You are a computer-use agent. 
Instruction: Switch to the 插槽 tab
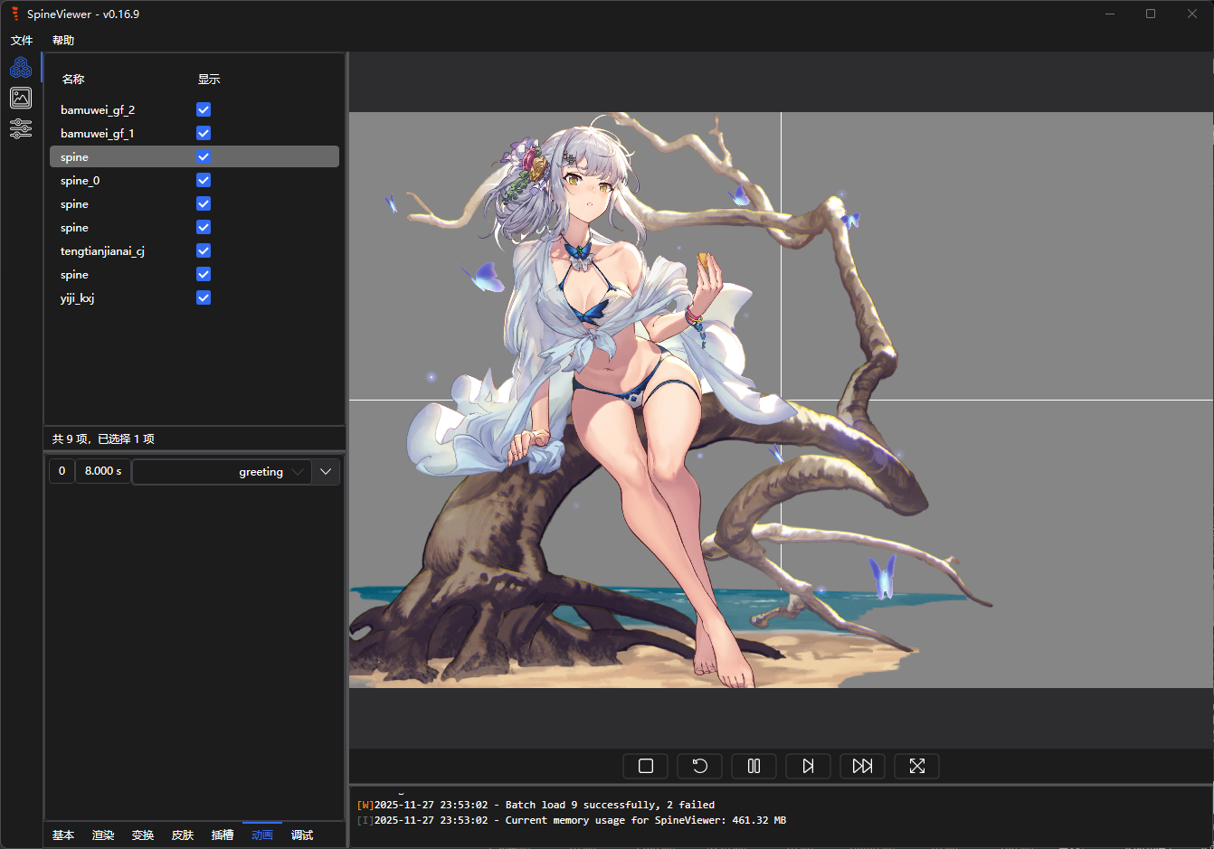(223, 835)
